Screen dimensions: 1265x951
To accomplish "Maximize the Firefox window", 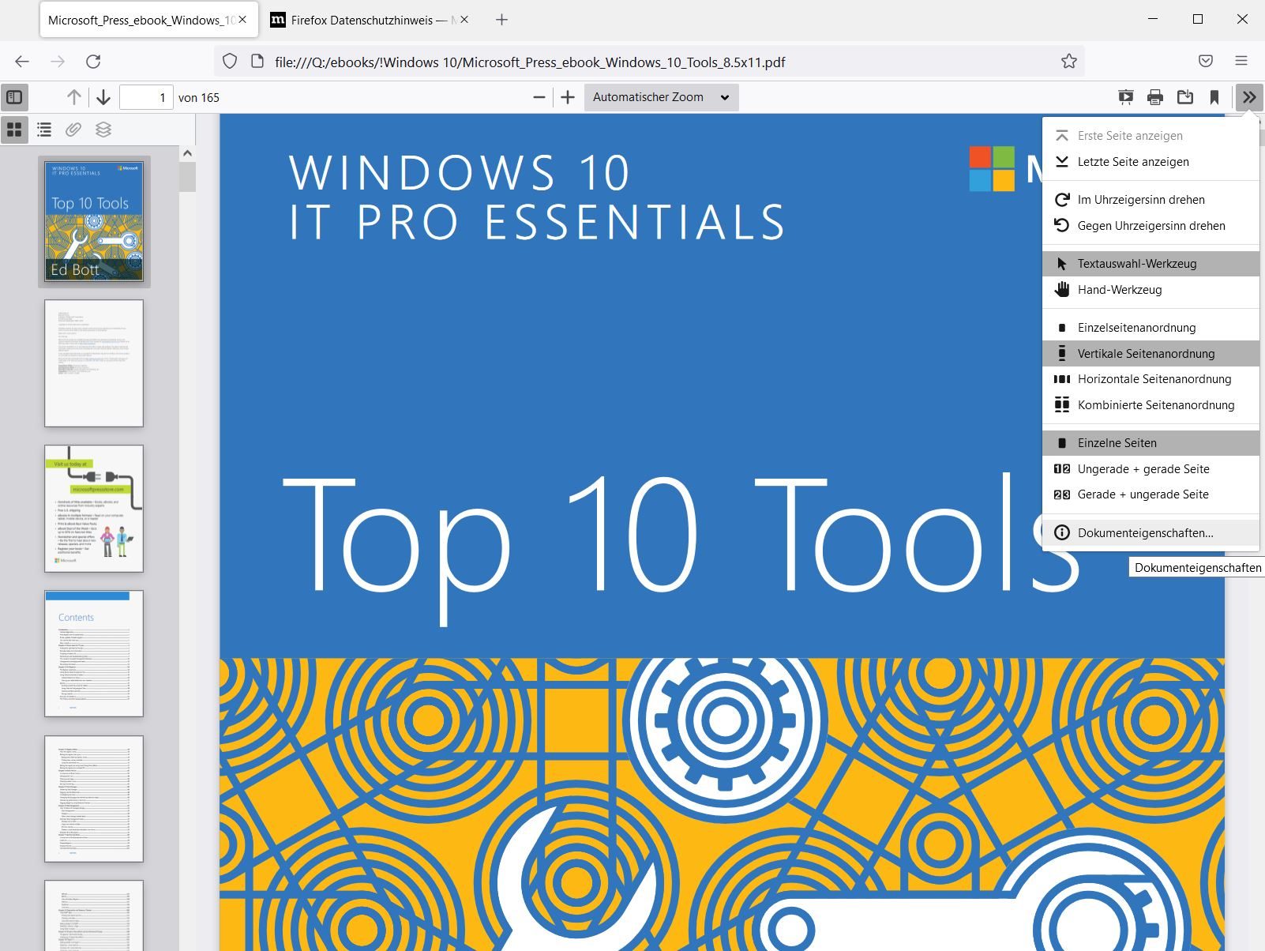I will pos(1198,20).
